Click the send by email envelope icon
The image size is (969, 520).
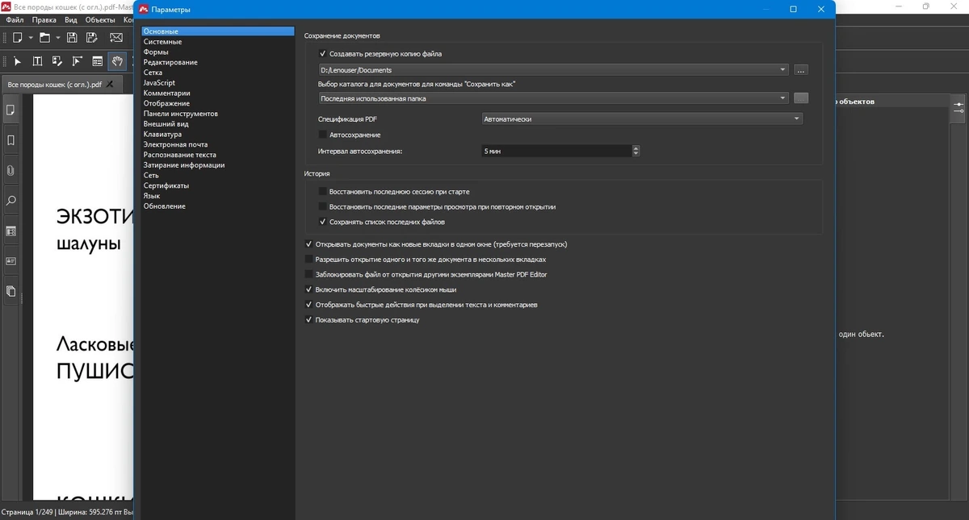tap(116, 37)
